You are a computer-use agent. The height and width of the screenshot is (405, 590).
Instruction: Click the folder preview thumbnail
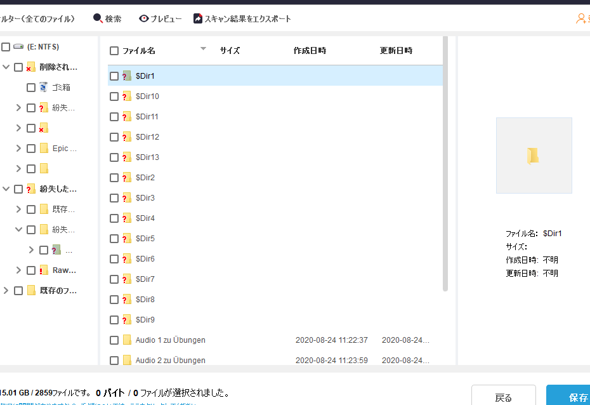coord(534,156)
